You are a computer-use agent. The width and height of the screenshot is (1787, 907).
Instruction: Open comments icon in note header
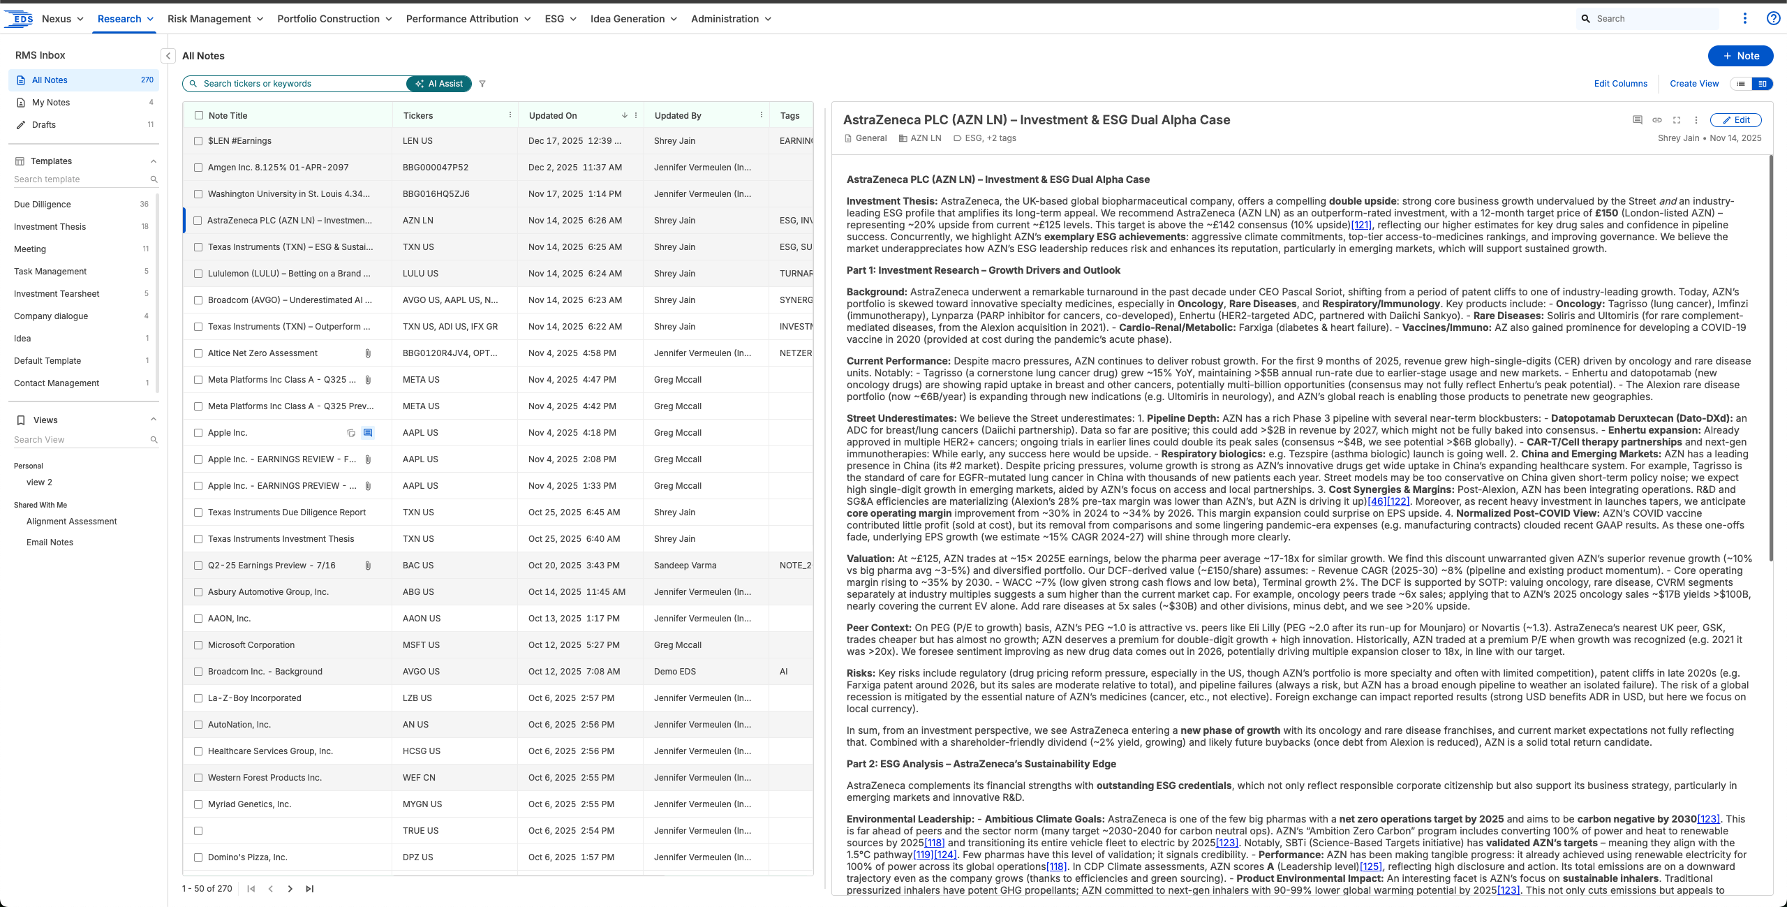click(x=1638, y=120)
